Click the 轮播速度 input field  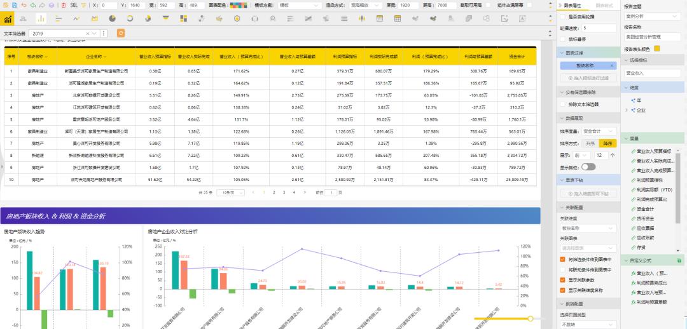coord(599,28)
